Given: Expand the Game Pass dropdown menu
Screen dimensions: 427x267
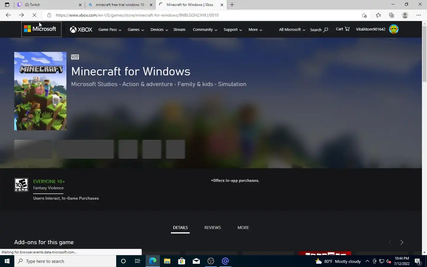Looking at the screenshot, I should tap(110, 30).
